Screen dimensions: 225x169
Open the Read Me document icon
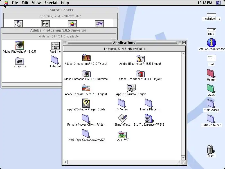pyautogui.click(x=55, y=46)
